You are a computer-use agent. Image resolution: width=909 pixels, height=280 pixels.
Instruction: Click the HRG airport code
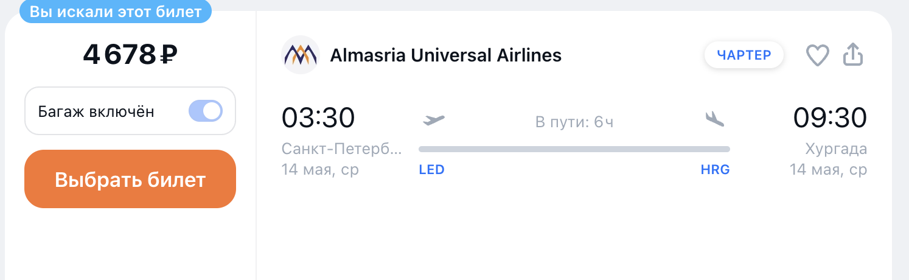[715, 170]
